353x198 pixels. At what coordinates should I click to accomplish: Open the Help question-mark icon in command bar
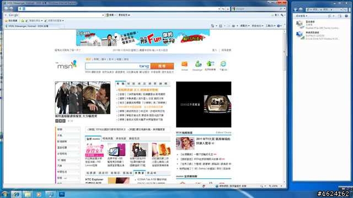click(279, 26)
